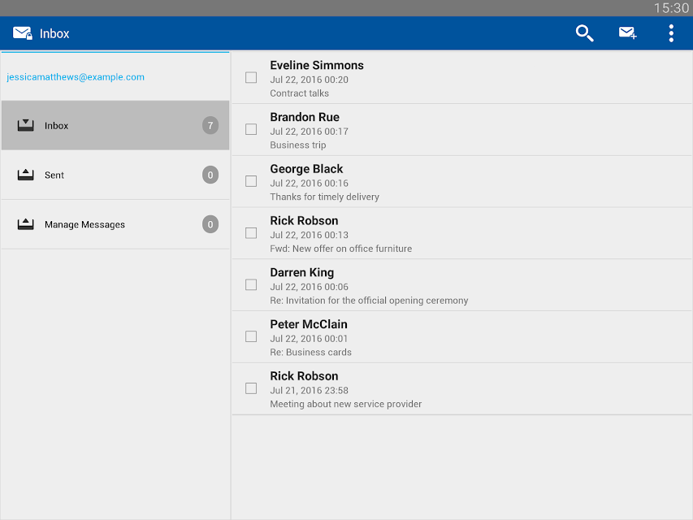Click the Jul 21, 2016 23:58 timestamp
This screenshot has height=520, width=693.
coord(309,390)
